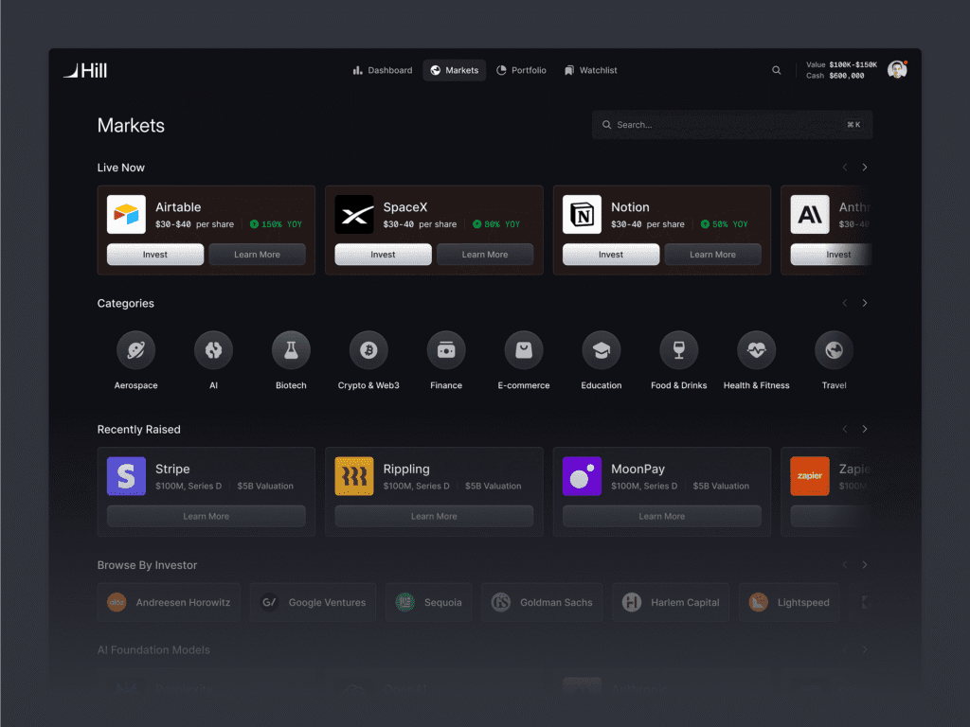Click the MoonPay logo

click(583, 476)
